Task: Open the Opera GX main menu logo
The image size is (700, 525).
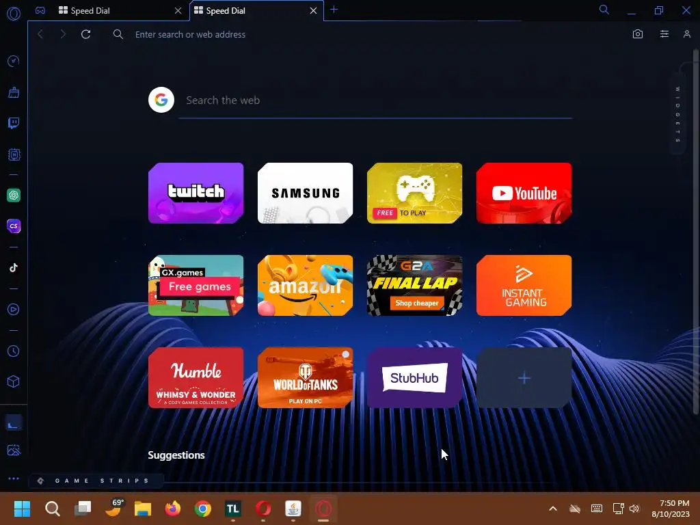Action: pyautogui.click(x=14, y=14)
